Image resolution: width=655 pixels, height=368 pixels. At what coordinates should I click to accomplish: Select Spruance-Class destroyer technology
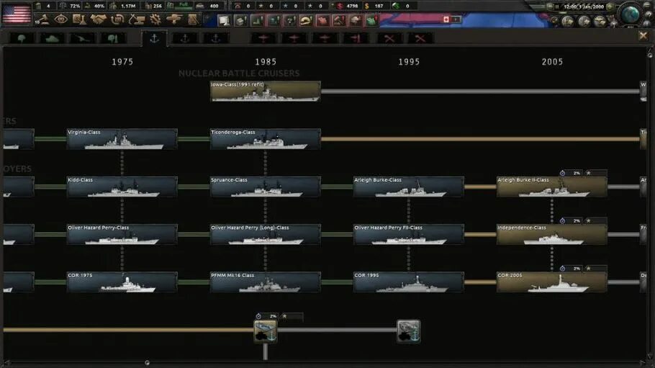(266, 187)
